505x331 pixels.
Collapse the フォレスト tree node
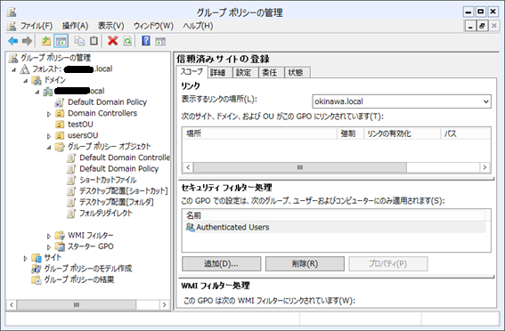click(14, 69)
